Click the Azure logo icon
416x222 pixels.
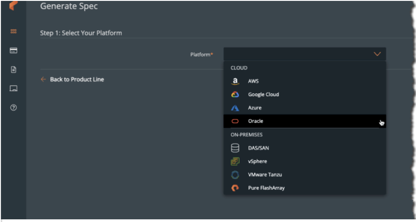235,108
